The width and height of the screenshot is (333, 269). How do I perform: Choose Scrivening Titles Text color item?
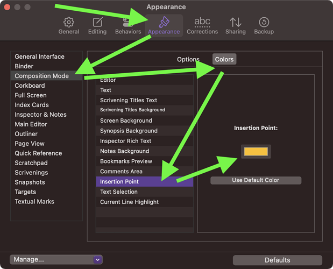click(x=144, y=100)
